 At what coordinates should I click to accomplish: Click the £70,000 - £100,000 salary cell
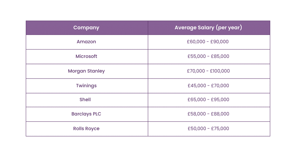(x=208, y=71)
